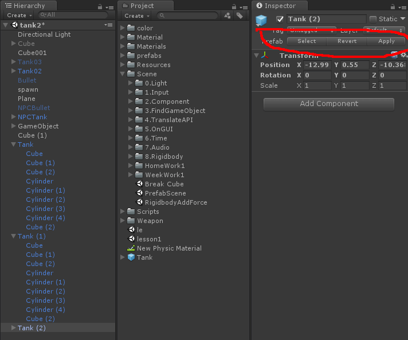Click the GameObject cube icon in Inspector header

click(261, 20)
